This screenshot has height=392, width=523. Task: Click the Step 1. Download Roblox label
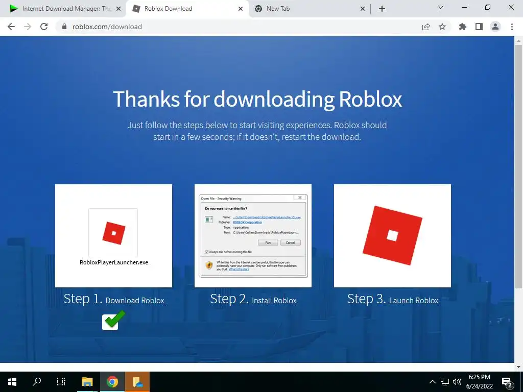(114, 299)
